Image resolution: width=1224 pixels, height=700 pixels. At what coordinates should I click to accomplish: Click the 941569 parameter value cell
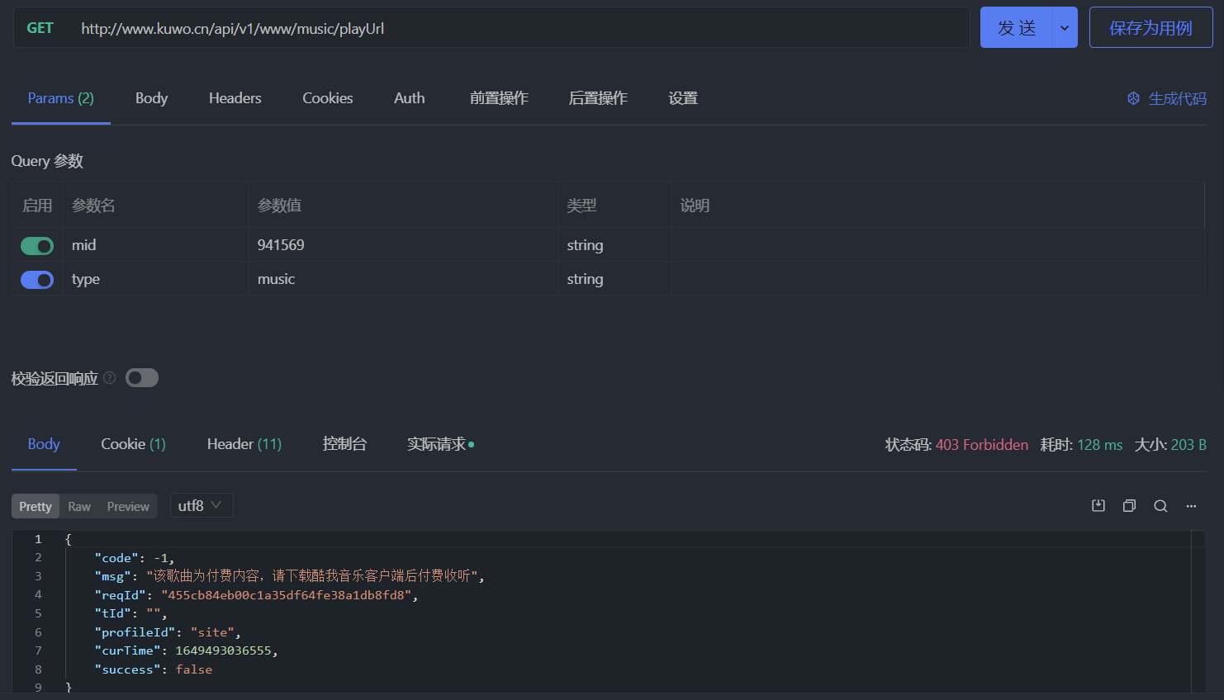pos(404,245)
